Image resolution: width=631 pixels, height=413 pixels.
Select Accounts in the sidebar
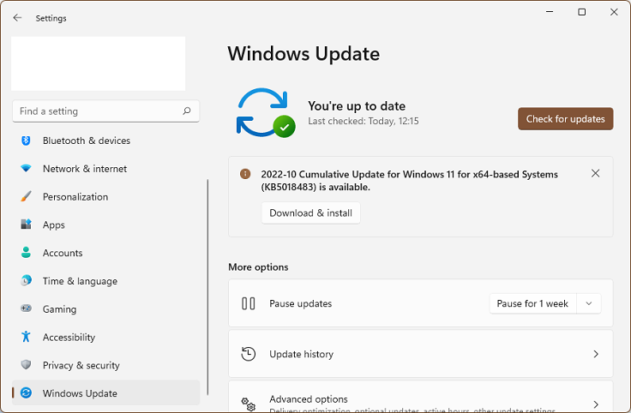(105, 253)
